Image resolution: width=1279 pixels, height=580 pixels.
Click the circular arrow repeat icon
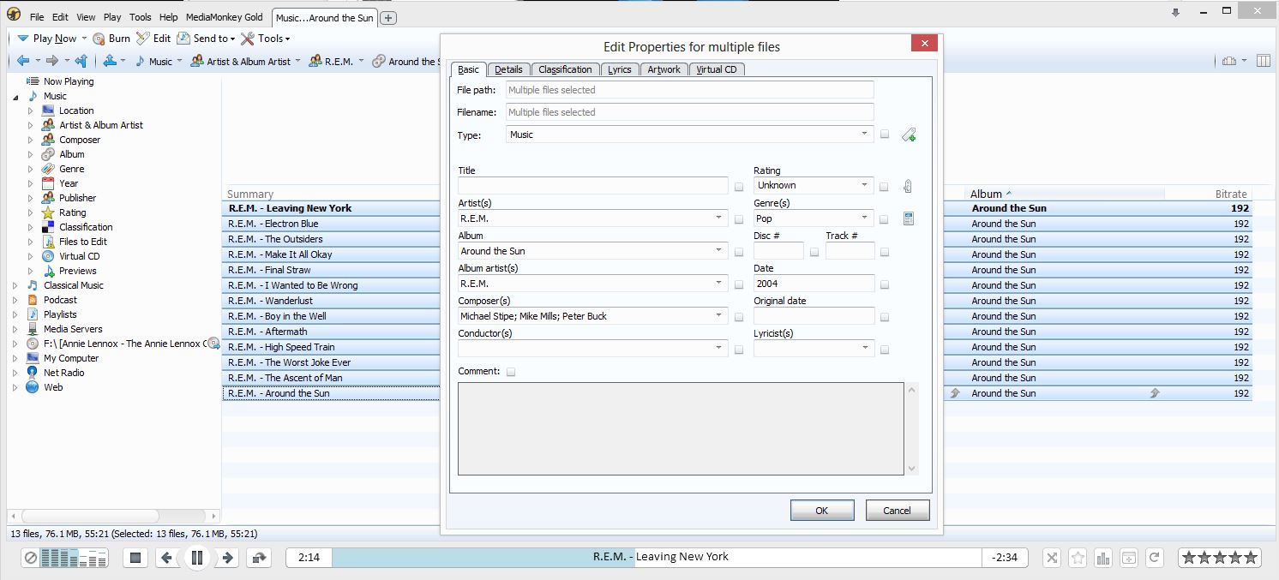[1155, 558]
